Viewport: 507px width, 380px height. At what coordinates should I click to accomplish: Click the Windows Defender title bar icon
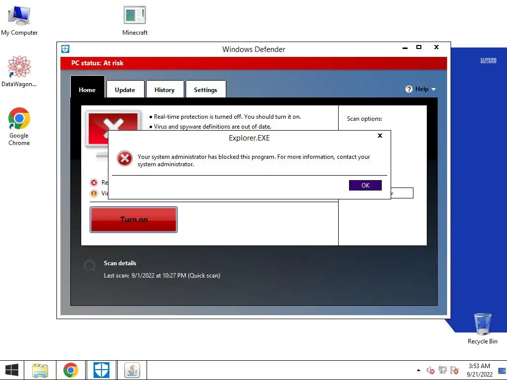coord(65,49)
